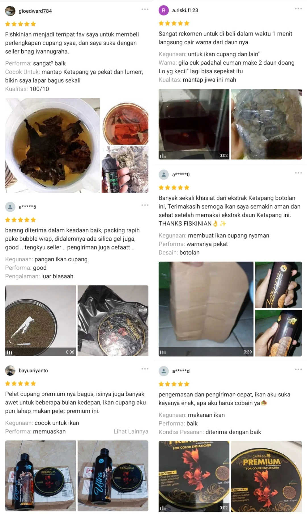Viewport: 307px width, 514px height.
Task: Open the Ultra bottle and Premium tin photo
Action: pyautogui.click(x=113, y=476)
